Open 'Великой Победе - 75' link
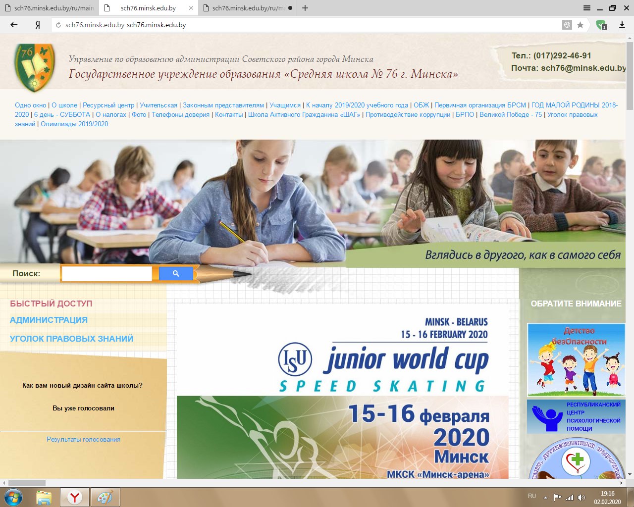 (x=511, y=114)
